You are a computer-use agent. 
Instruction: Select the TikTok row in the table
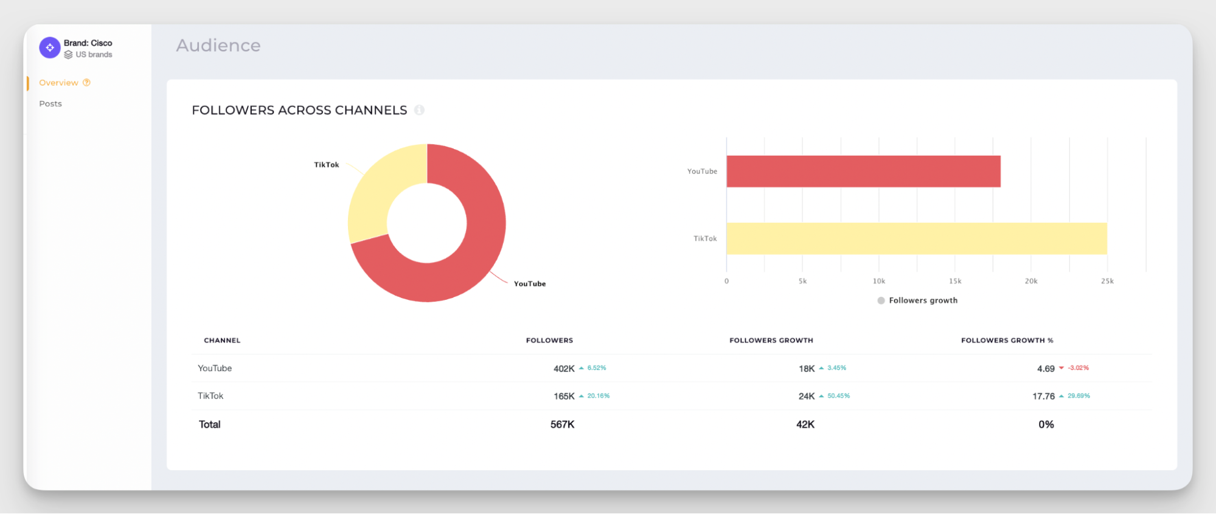click(x=210, y=396)
